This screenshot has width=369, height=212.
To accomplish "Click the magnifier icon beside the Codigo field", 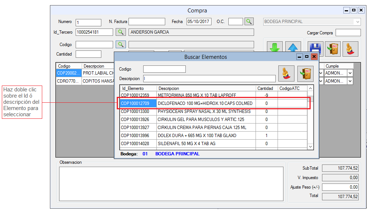I will pos(121,44).
